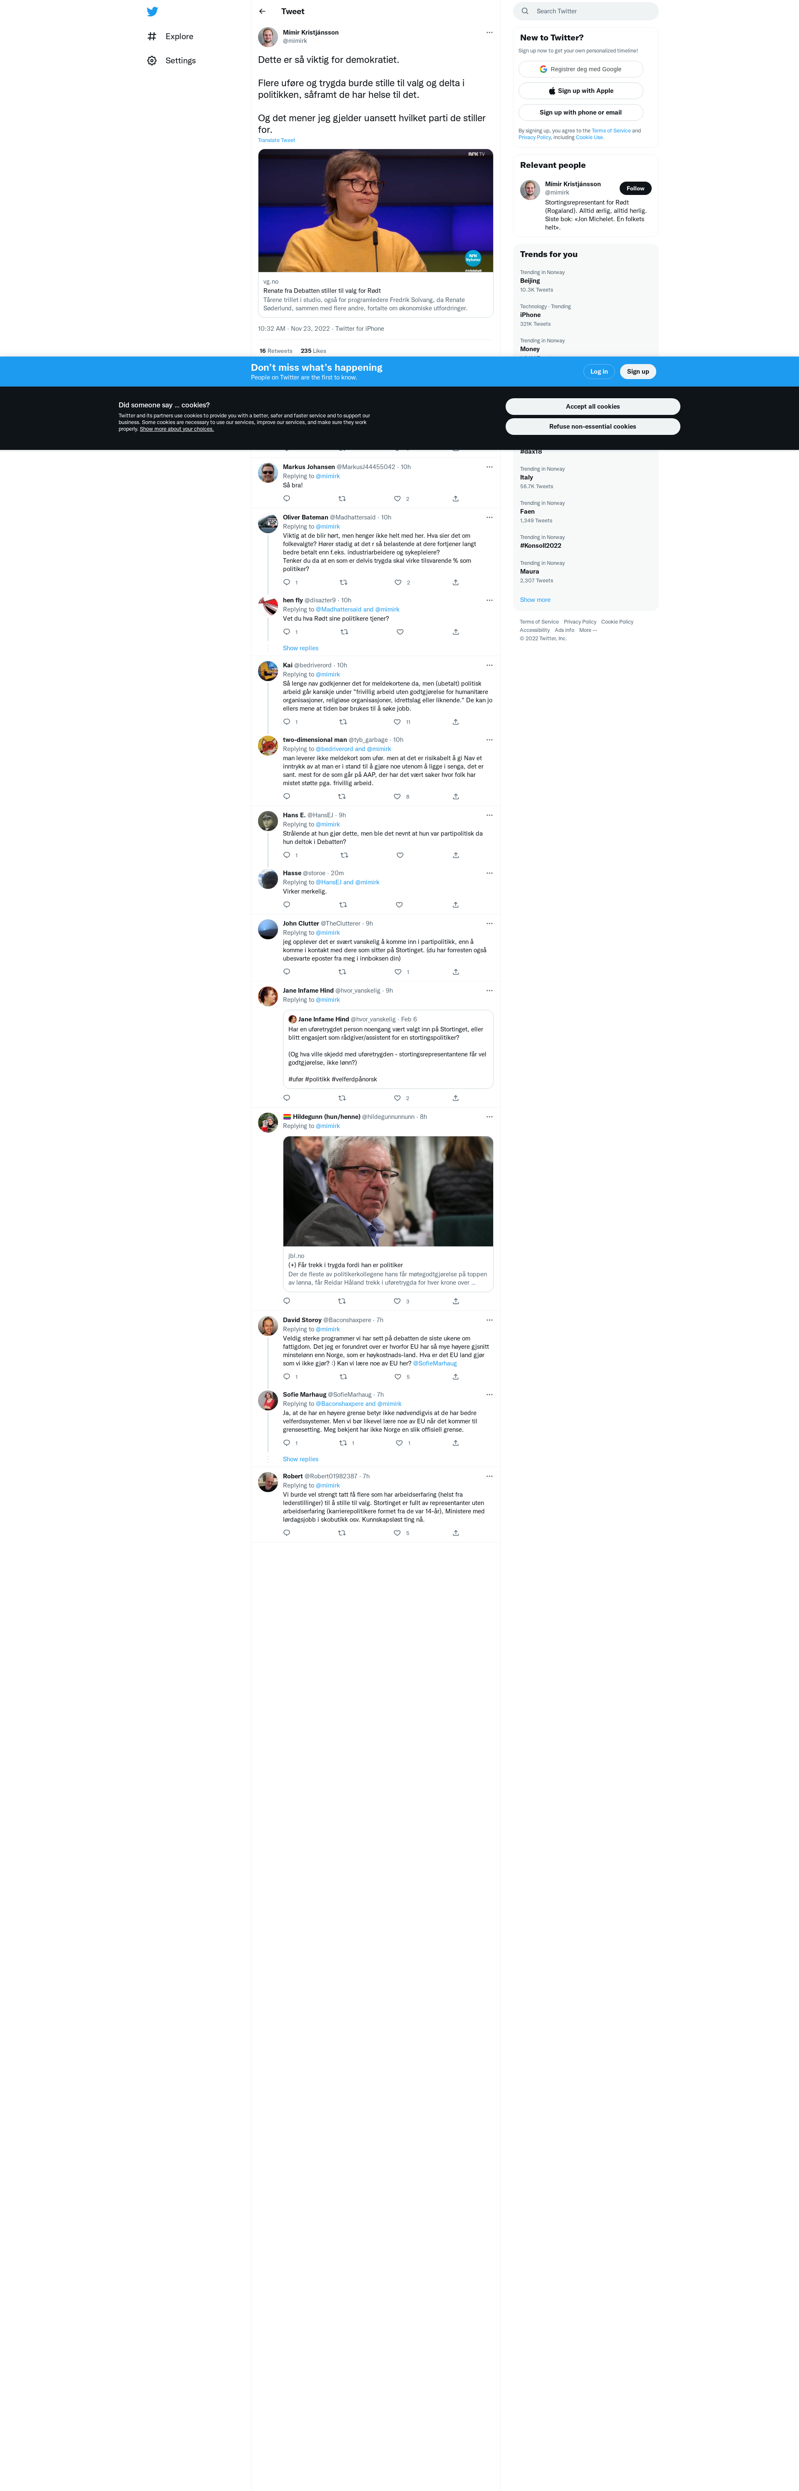Viewport: 799px width, 2491px height.
Task: Click Translate Tweet link
Action: point(276,140)
